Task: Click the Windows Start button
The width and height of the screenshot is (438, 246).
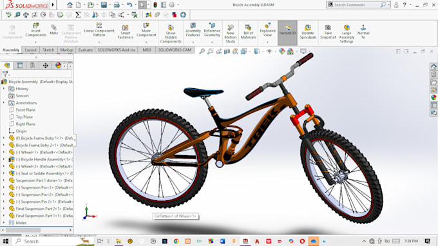Action: 6,241
